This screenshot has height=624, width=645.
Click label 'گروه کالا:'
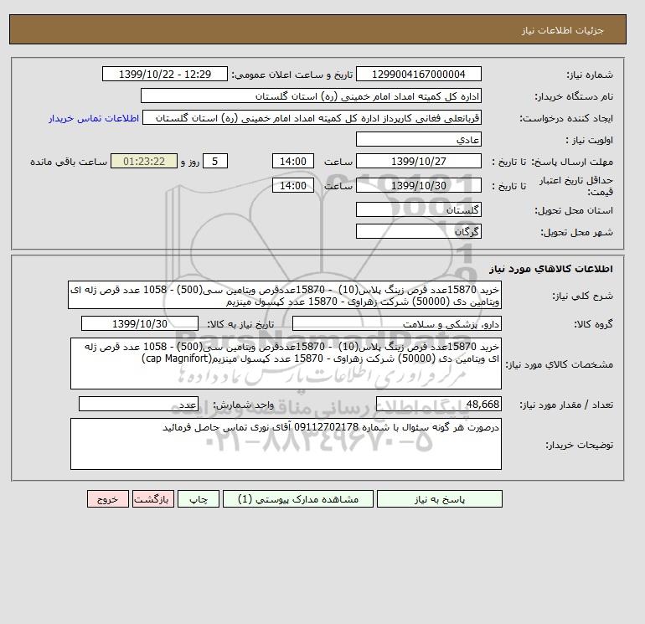594,324
